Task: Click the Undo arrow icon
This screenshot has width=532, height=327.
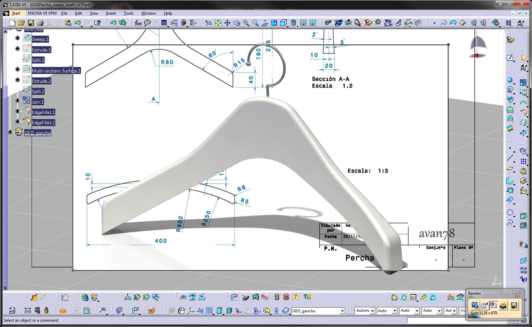Action: (x=77, y=23)
